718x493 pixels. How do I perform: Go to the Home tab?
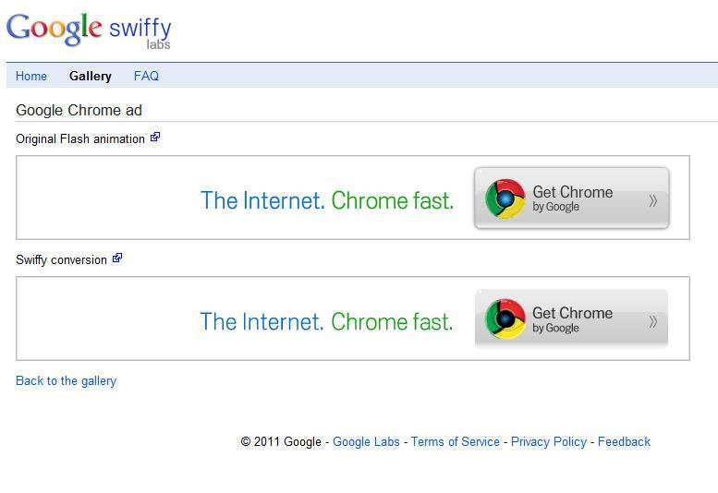[x=31, y=76]
